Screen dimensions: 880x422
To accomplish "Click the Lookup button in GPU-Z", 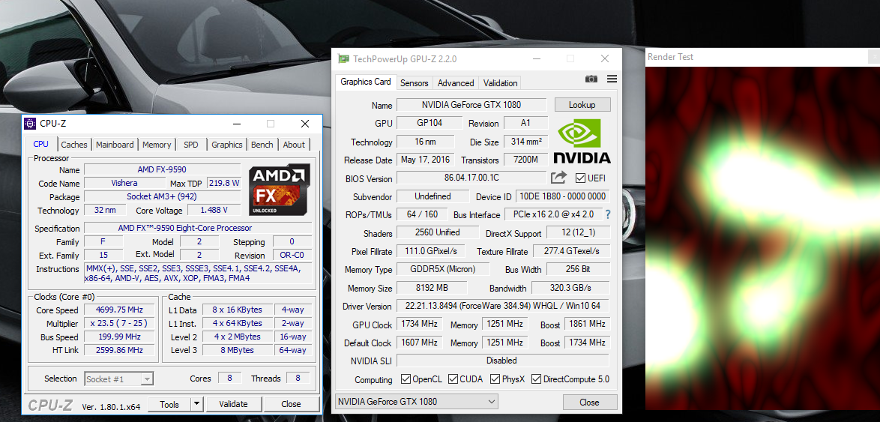I will click(582, 105).
